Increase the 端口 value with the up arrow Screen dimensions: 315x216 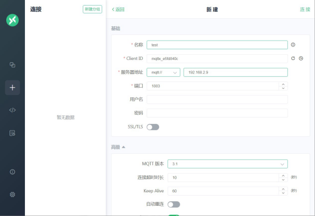(283, 84)
